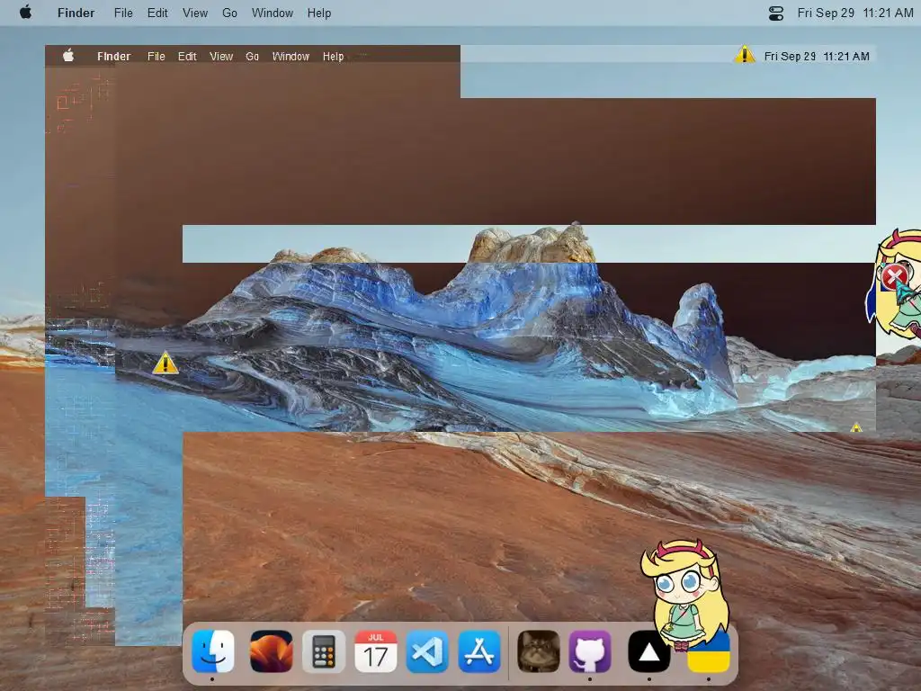
Task: Open the Go menu in the topmost menu bar
Action: coord(229,13)
